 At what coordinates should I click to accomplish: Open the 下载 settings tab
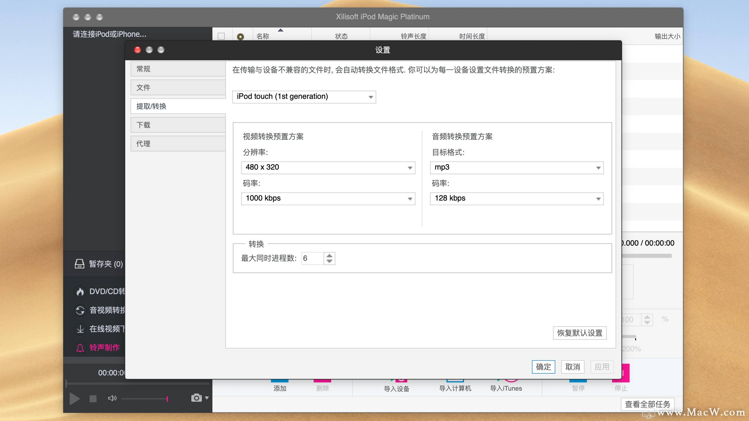coord(178,125)
